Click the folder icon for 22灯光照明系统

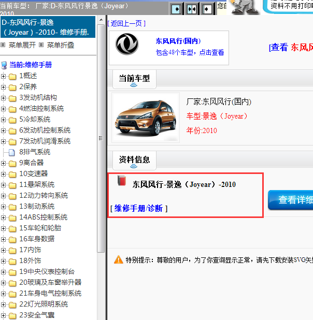coord(12,305)
